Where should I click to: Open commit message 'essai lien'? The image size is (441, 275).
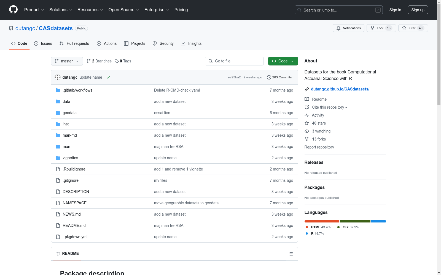point(162,113)
